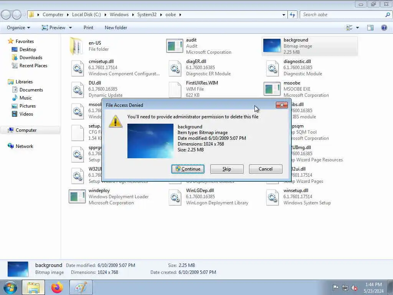This screenshot has height=295, width=393.
Task: Open Documents library
Action: point(31,90)
